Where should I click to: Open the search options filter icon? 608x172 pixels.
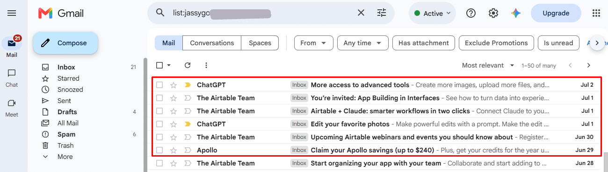[382, 13]
